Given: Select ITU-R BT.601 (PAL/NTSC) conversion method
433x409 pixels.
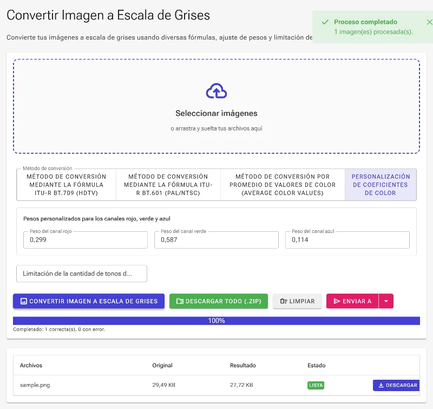Looking at the screenshot, I should click(x=168, y=185).
